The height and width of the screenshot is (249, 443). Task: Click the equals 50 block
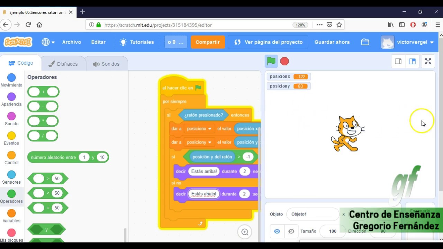tap(48, 207)
